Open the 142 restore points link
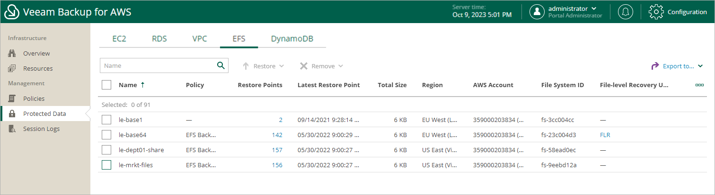The height and width of the screenshot is (195, 715). 277,135
